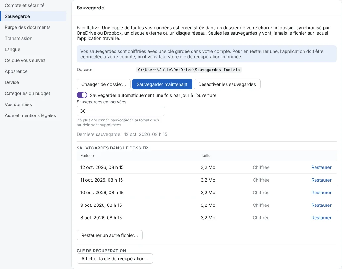Restore the 10 oct. 2026 backup
This screenshot has width=342, height=269.
(321, 193)
